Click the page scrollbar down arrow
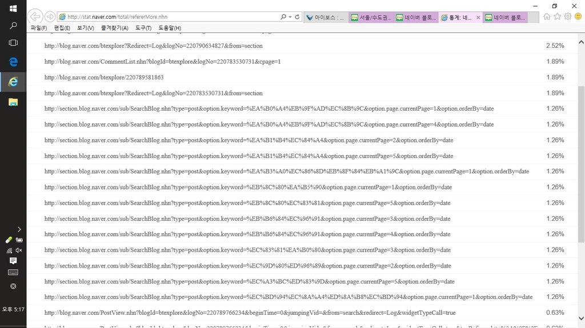This screenshot has height=328, width=585. (x=581, y=318)
